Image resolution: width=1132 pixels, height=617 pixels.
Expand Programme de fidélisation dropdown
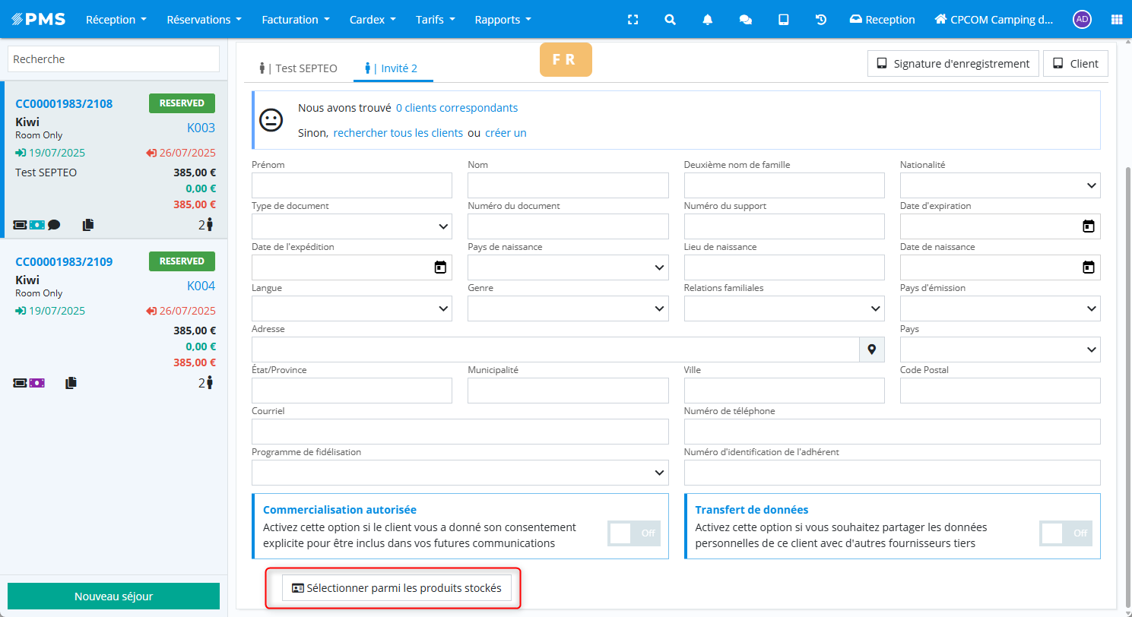click(460, 473)
